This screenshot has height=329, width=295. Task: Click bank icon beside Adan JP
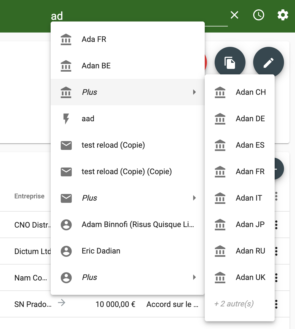pos(220,225)
